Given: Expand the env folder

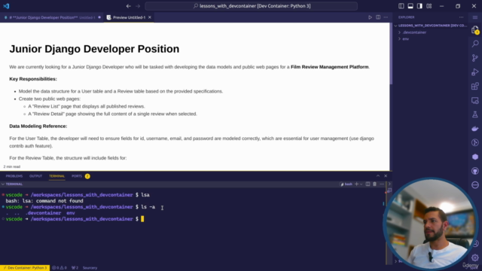Looking at the screenshot, I should coord(406,39).
